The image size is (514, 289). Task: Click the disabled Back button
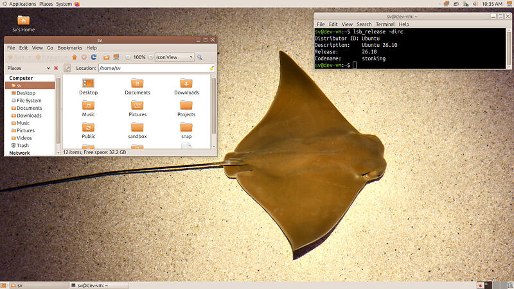16,57
